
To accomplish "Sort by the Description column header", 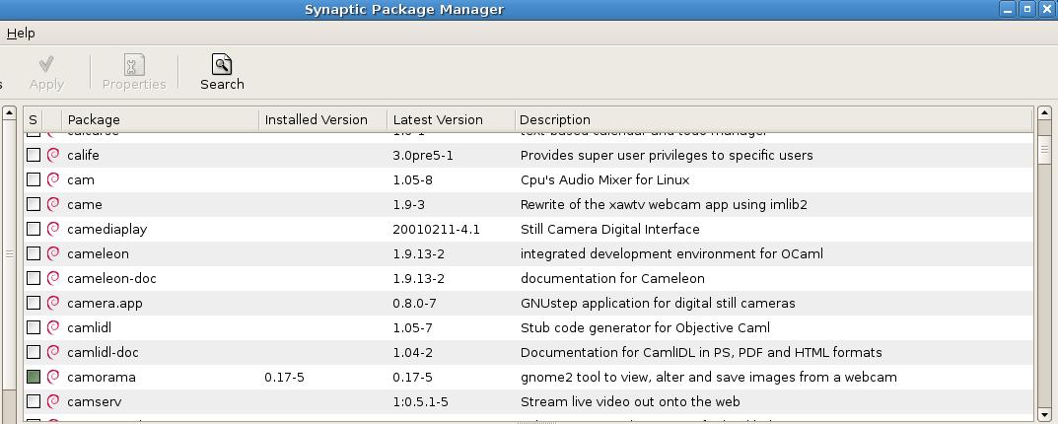I will click(x=773, y=119).
